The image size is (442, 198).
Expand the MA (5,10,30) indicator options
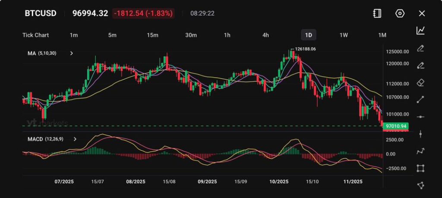point(72,53)
